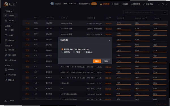Collapse the 云渲染 sidebar group

[8, 11]
